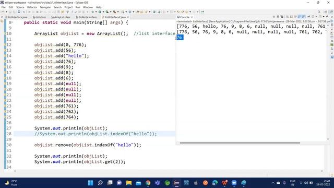Image resolution: width=334 pixels, height=188 pixels.
Task: Open the File menu
Action: (4, 7)
